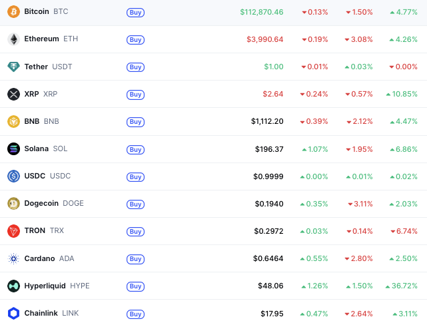Click the Bitcoin coin icon
The width and height of the screenshot is (427, 325).
(x=13, y=12)
